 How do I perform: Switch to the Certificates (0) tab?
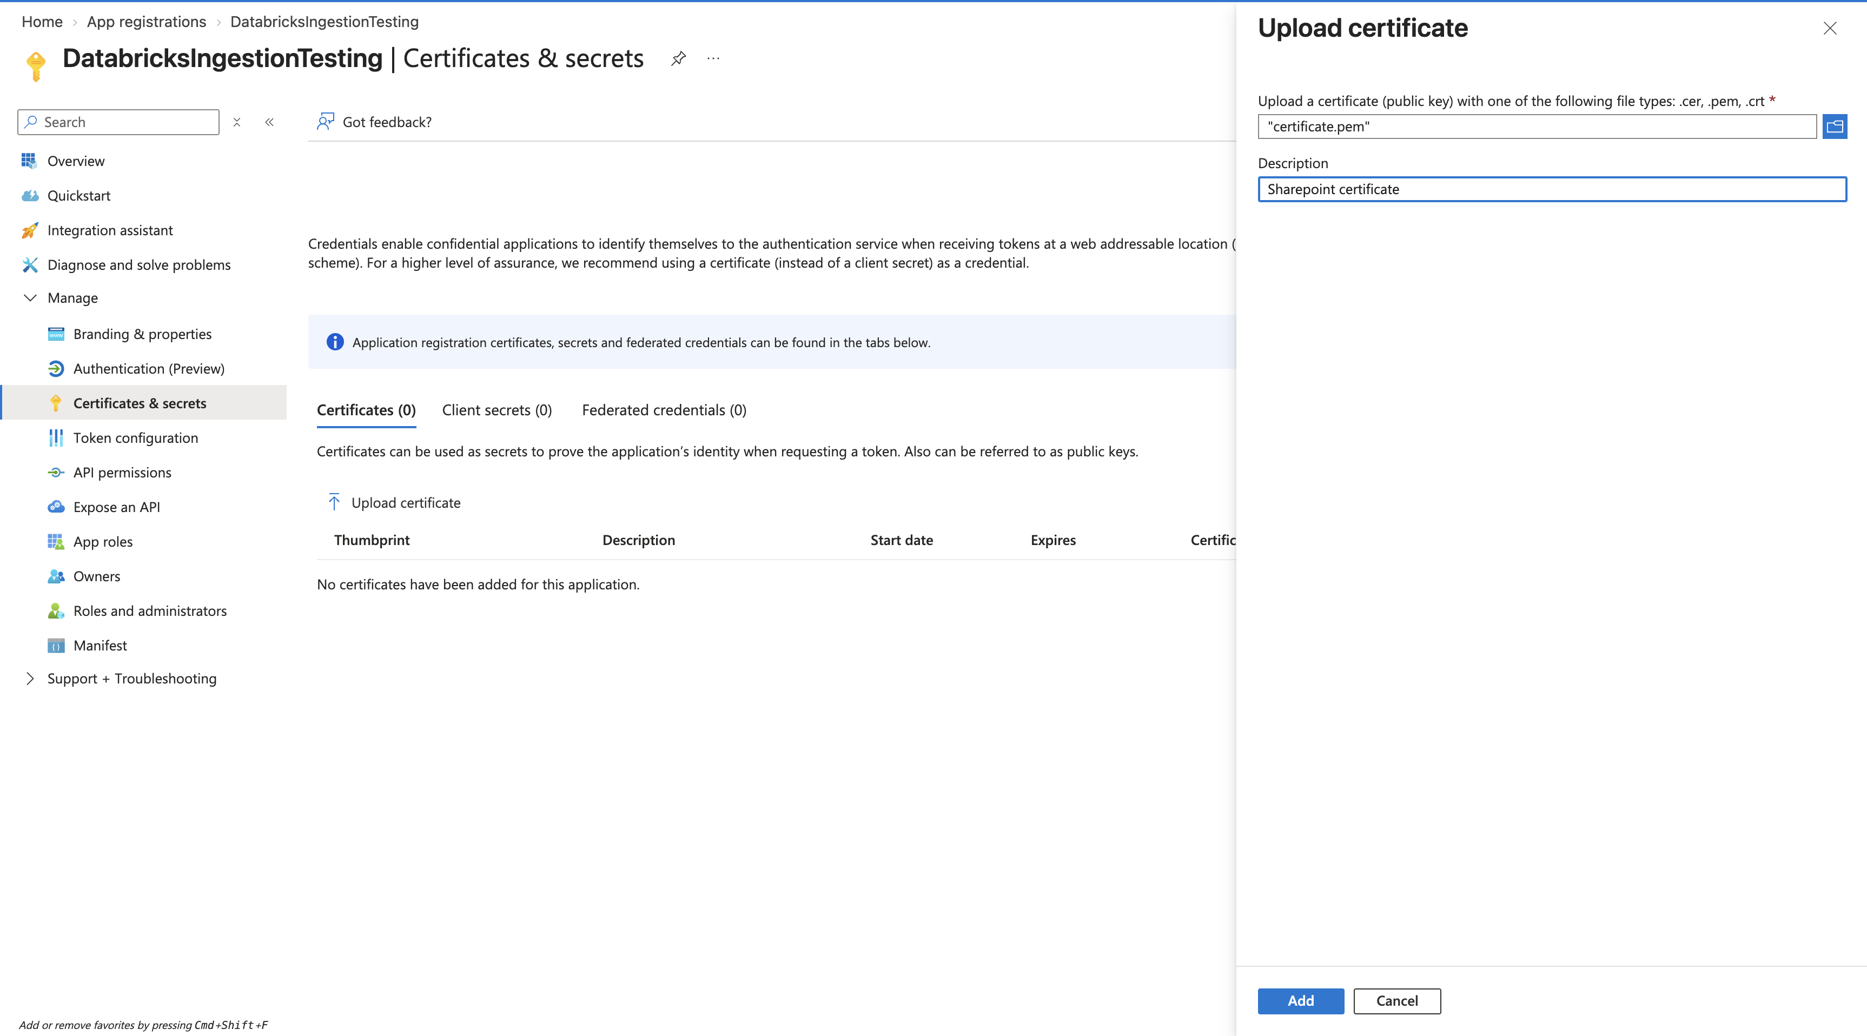[366, 411]
